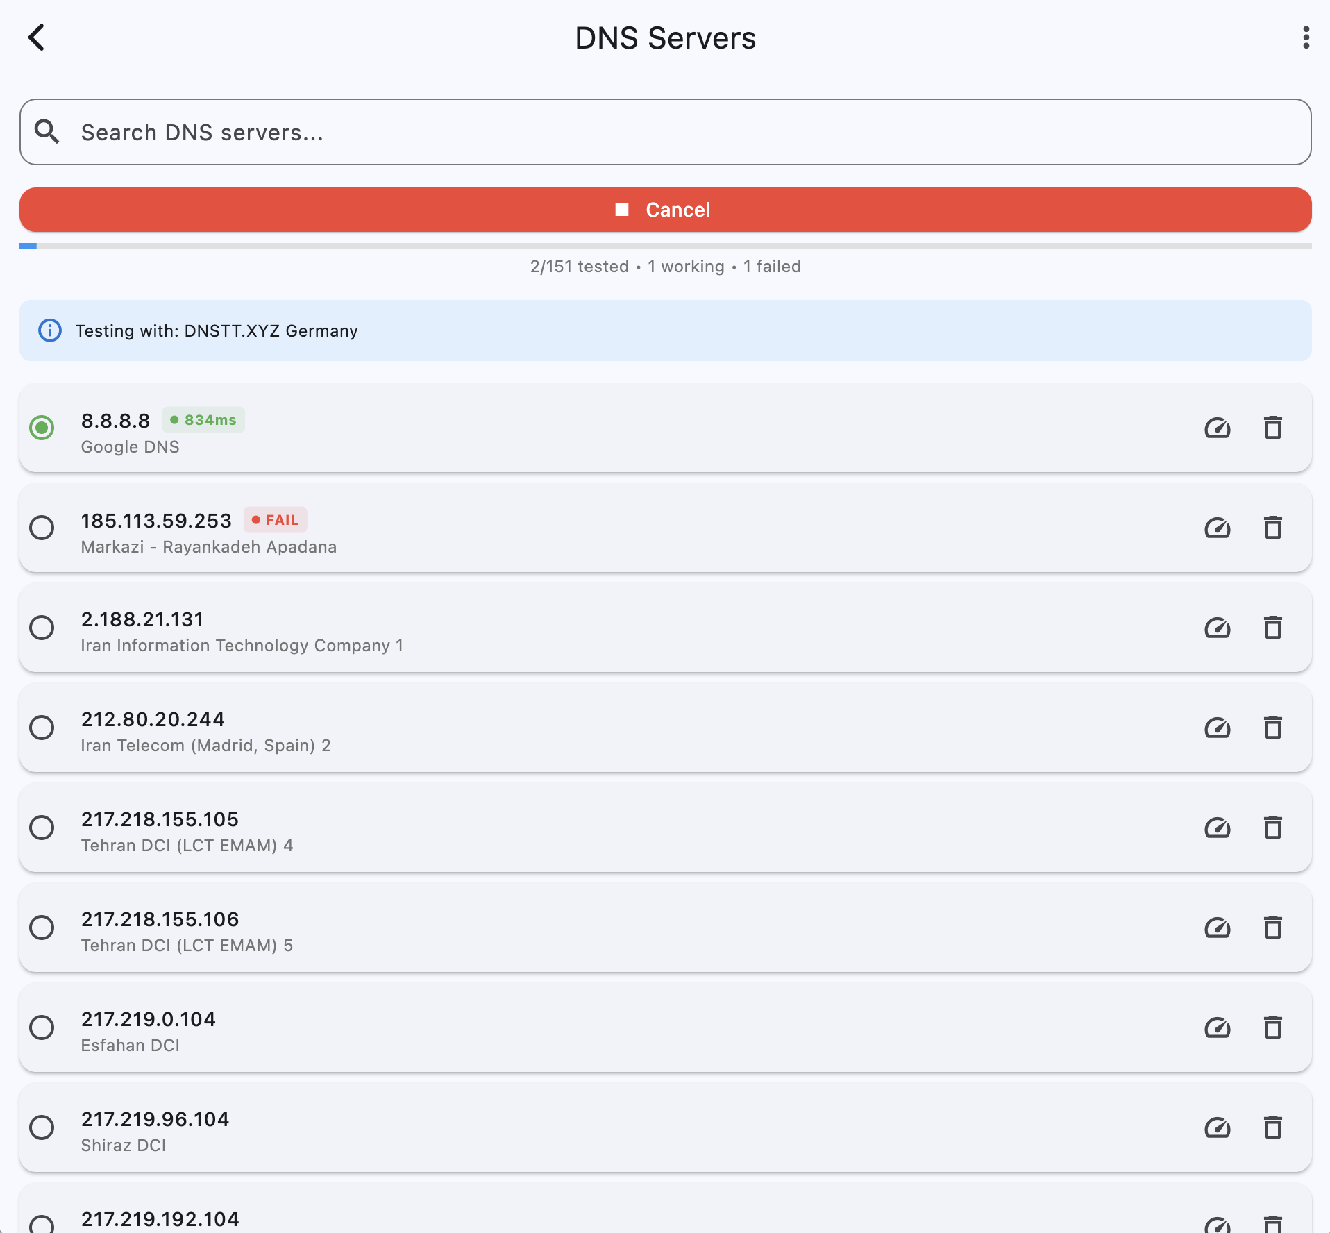The height and width of the screenshot is (1233, 1330).
Task: Delete the Google DNS server entry
Action: 1272,428
